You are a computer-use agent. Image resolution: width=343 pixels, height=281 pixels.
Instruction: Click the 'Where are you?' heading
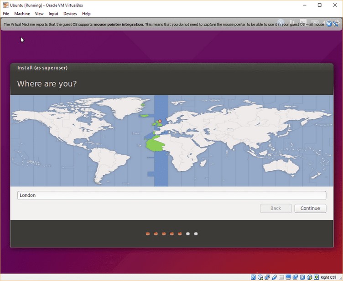(47, 84)
